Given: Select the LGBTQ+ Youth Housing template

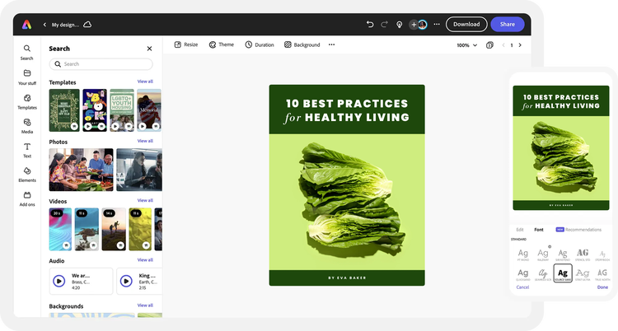Looking at the screenshot, I should point(122,110).
